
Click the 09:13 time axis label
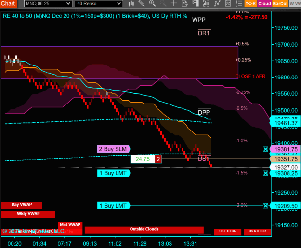90,244
